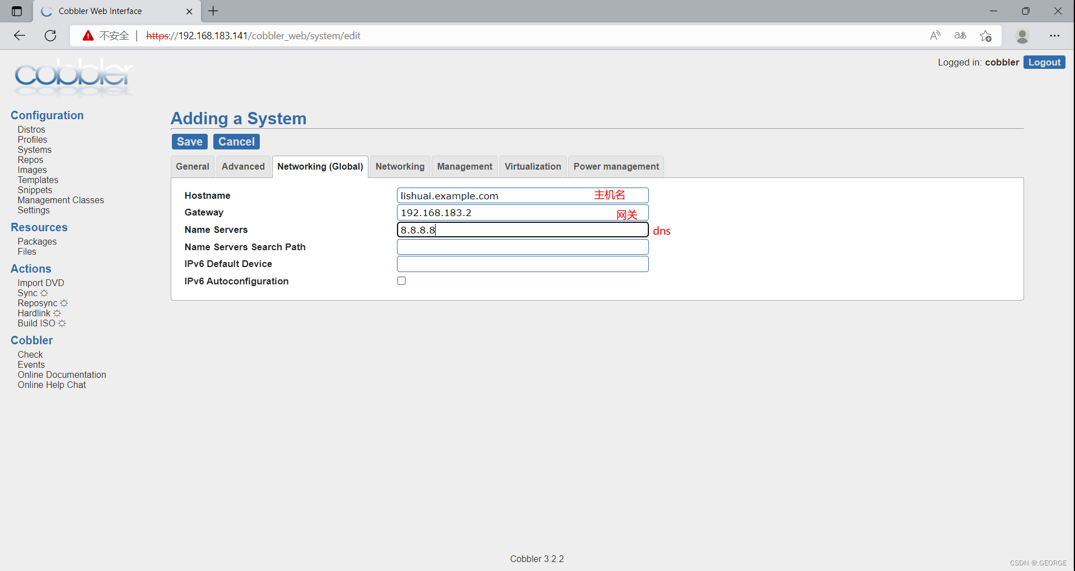The height and width of the screenshot is (571, 1075).
Task: Click the Adding a System heading
Action: [x=239, y=119]
